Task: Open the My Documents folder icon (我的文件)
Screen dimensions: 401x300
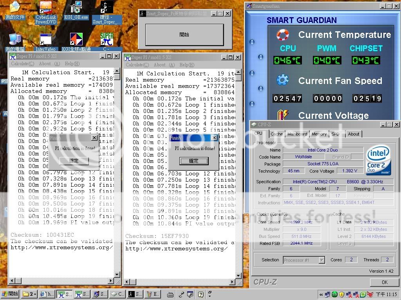Action: click(x=15, y=9)
